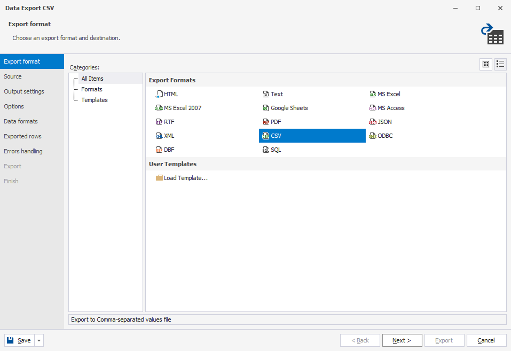Select the XML export format
This screenshot has height=351, width=511.
(x=166, y=135)
